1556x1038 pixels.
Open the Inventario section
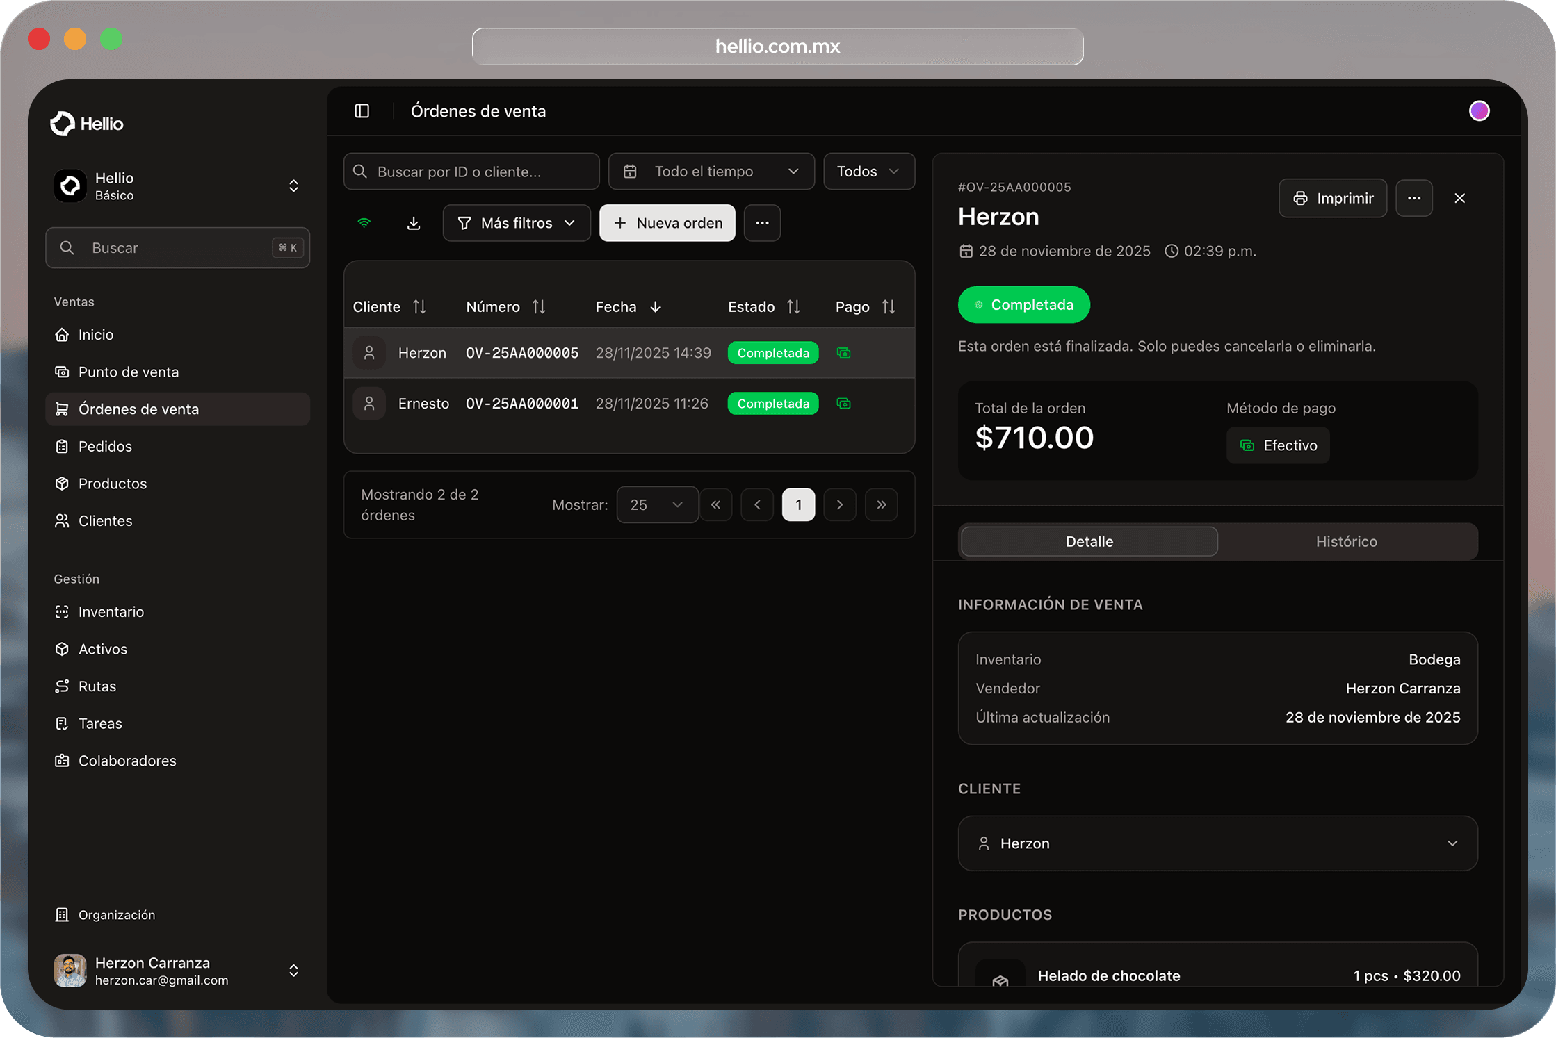(110, 611)
